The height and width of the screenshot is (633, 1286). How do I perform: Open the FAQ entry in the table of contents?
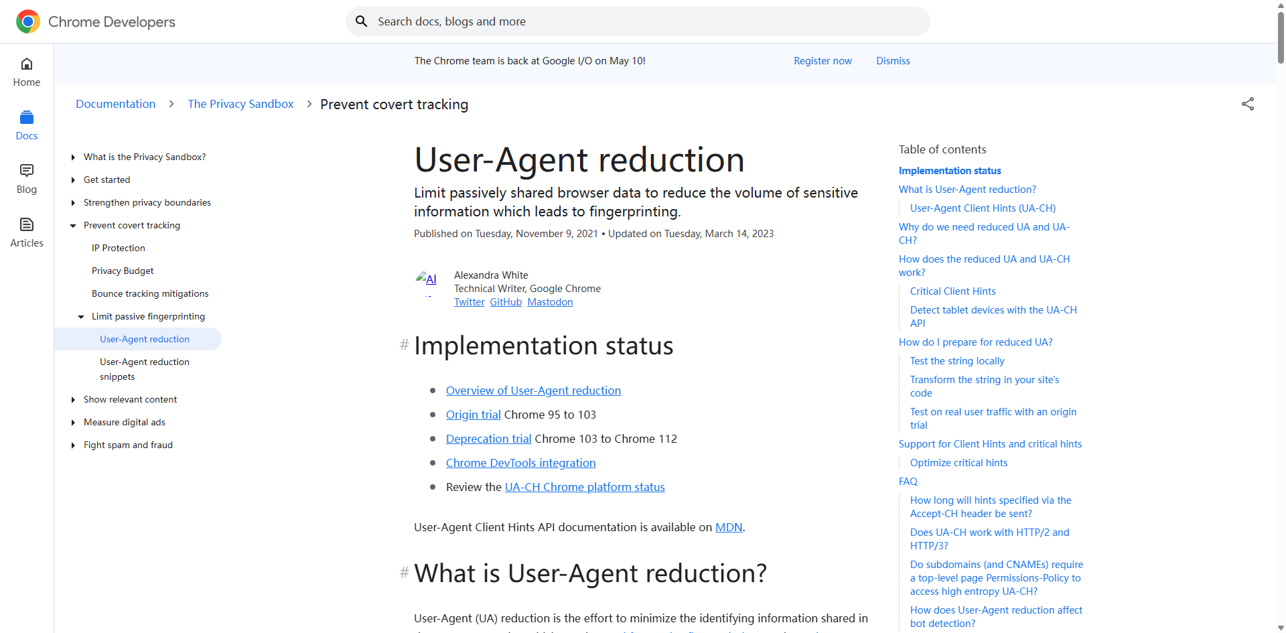click(908, 481)
